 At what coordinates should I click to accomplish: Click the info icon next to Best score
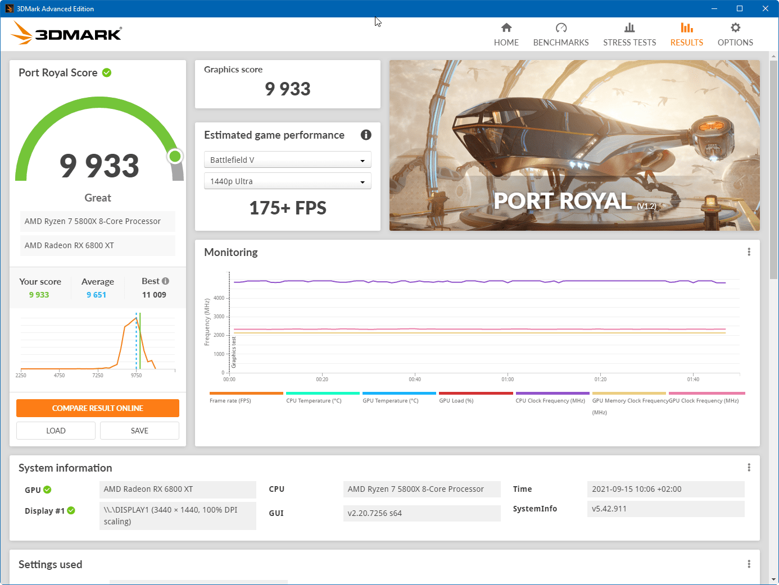click(165, 281)
